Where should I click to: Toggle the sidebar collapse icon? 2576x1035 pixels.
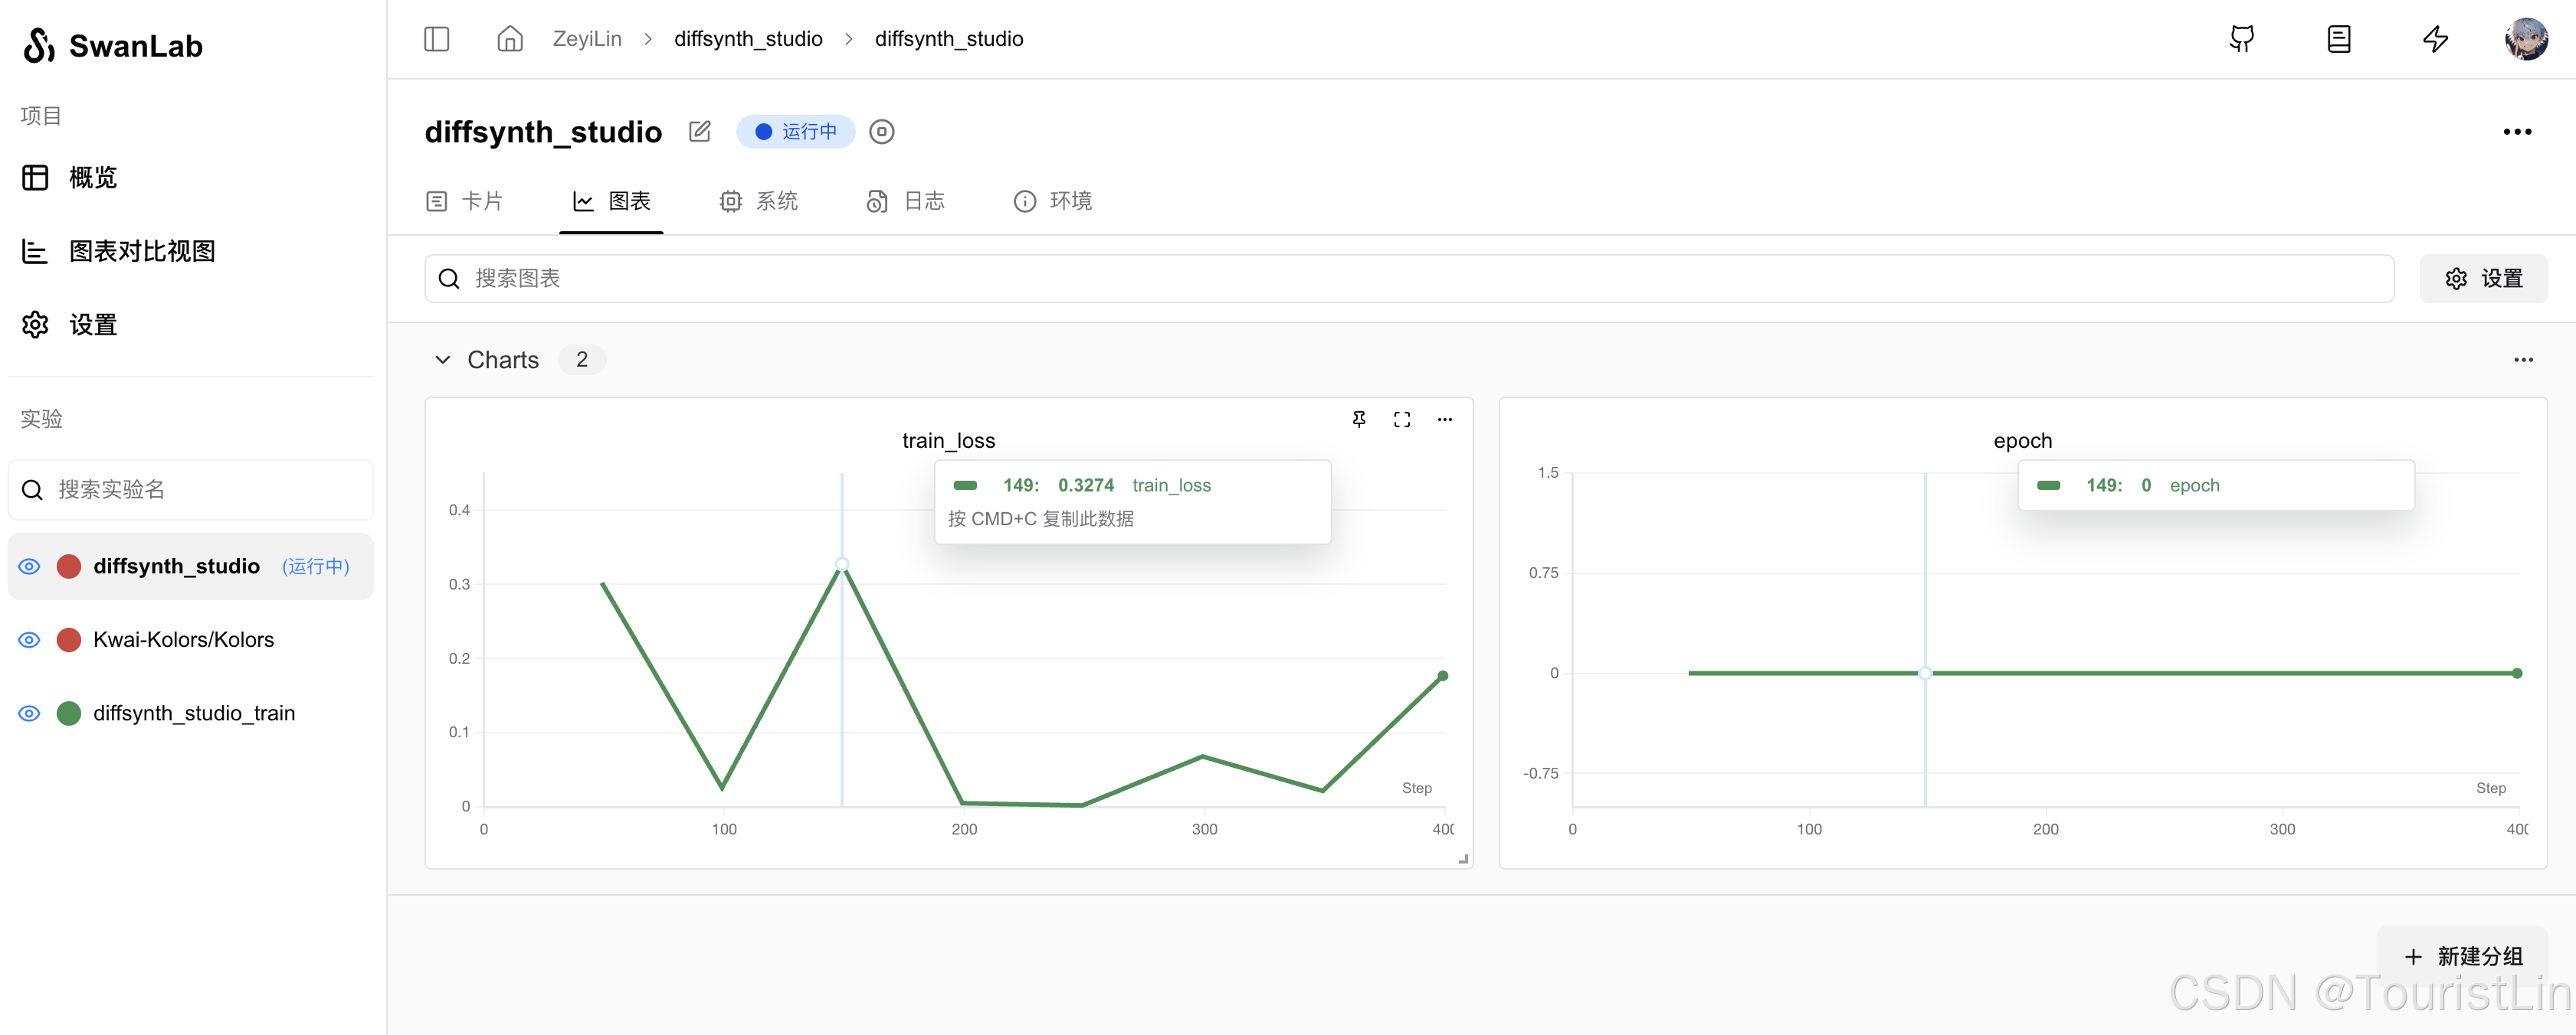tap(436, 39)
